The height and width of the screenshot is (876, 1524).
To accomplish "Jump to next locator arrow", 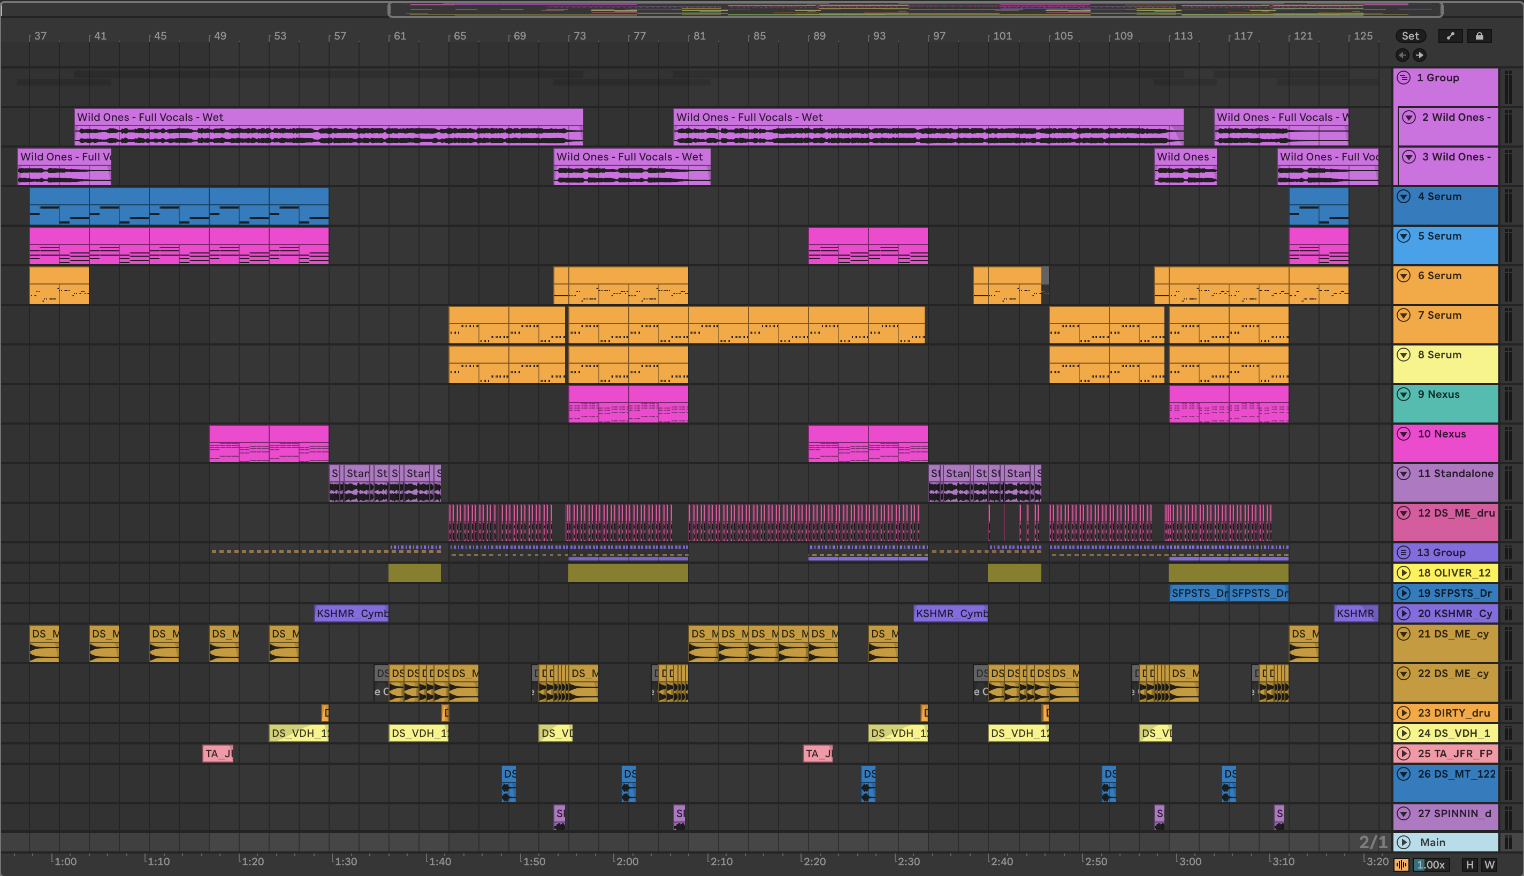I will click(1419, 56).
